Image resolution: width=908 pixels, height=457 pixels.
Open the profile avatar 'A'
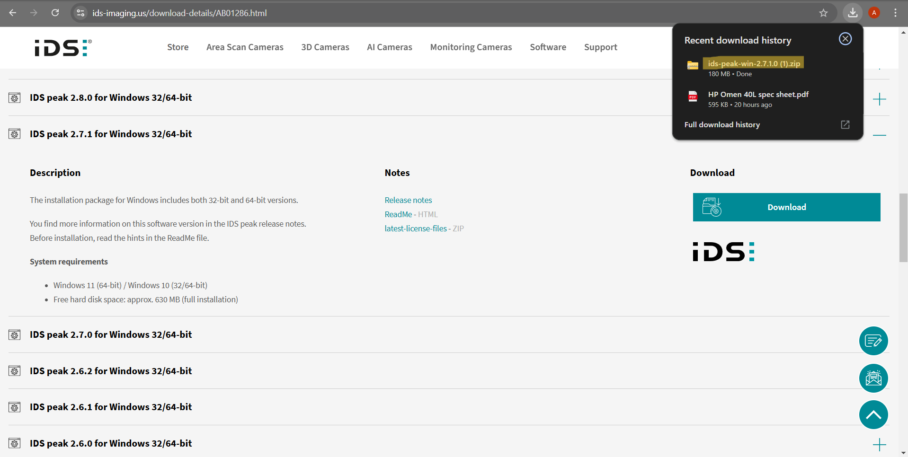coord(874,13)
